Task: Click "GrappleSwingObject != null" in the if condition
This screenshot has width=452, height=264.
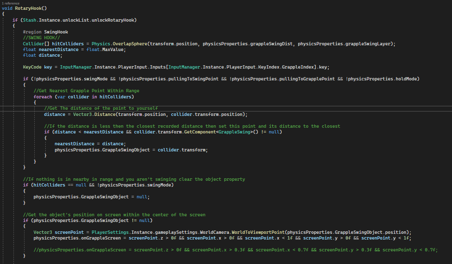Action: coord(115,220)
